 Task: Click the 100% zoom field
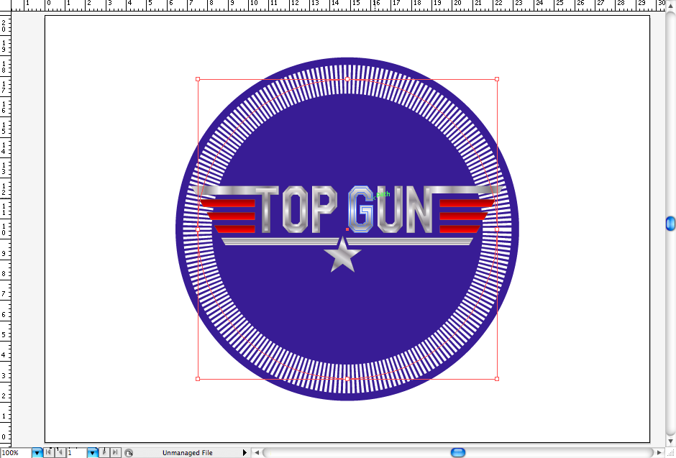14,453
